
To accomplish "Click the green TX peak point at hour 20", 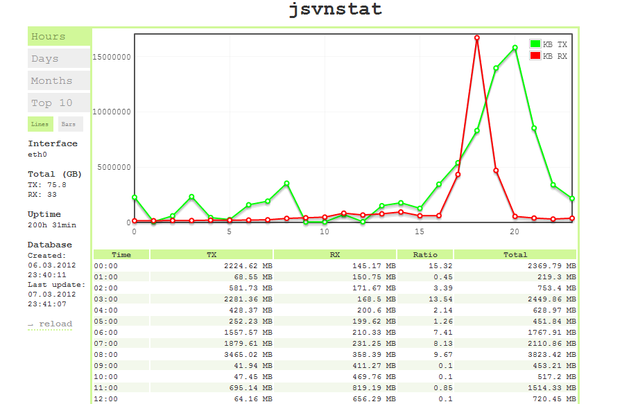I will tap(515, 48).
